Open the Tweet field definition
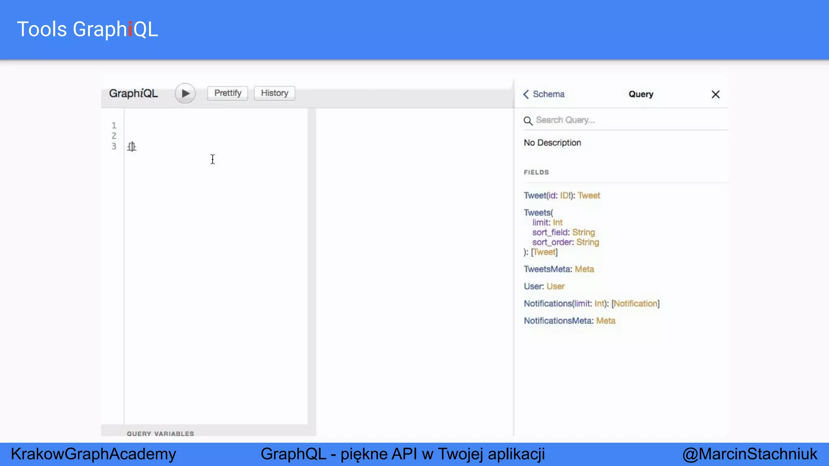 (x=535, y=195)
